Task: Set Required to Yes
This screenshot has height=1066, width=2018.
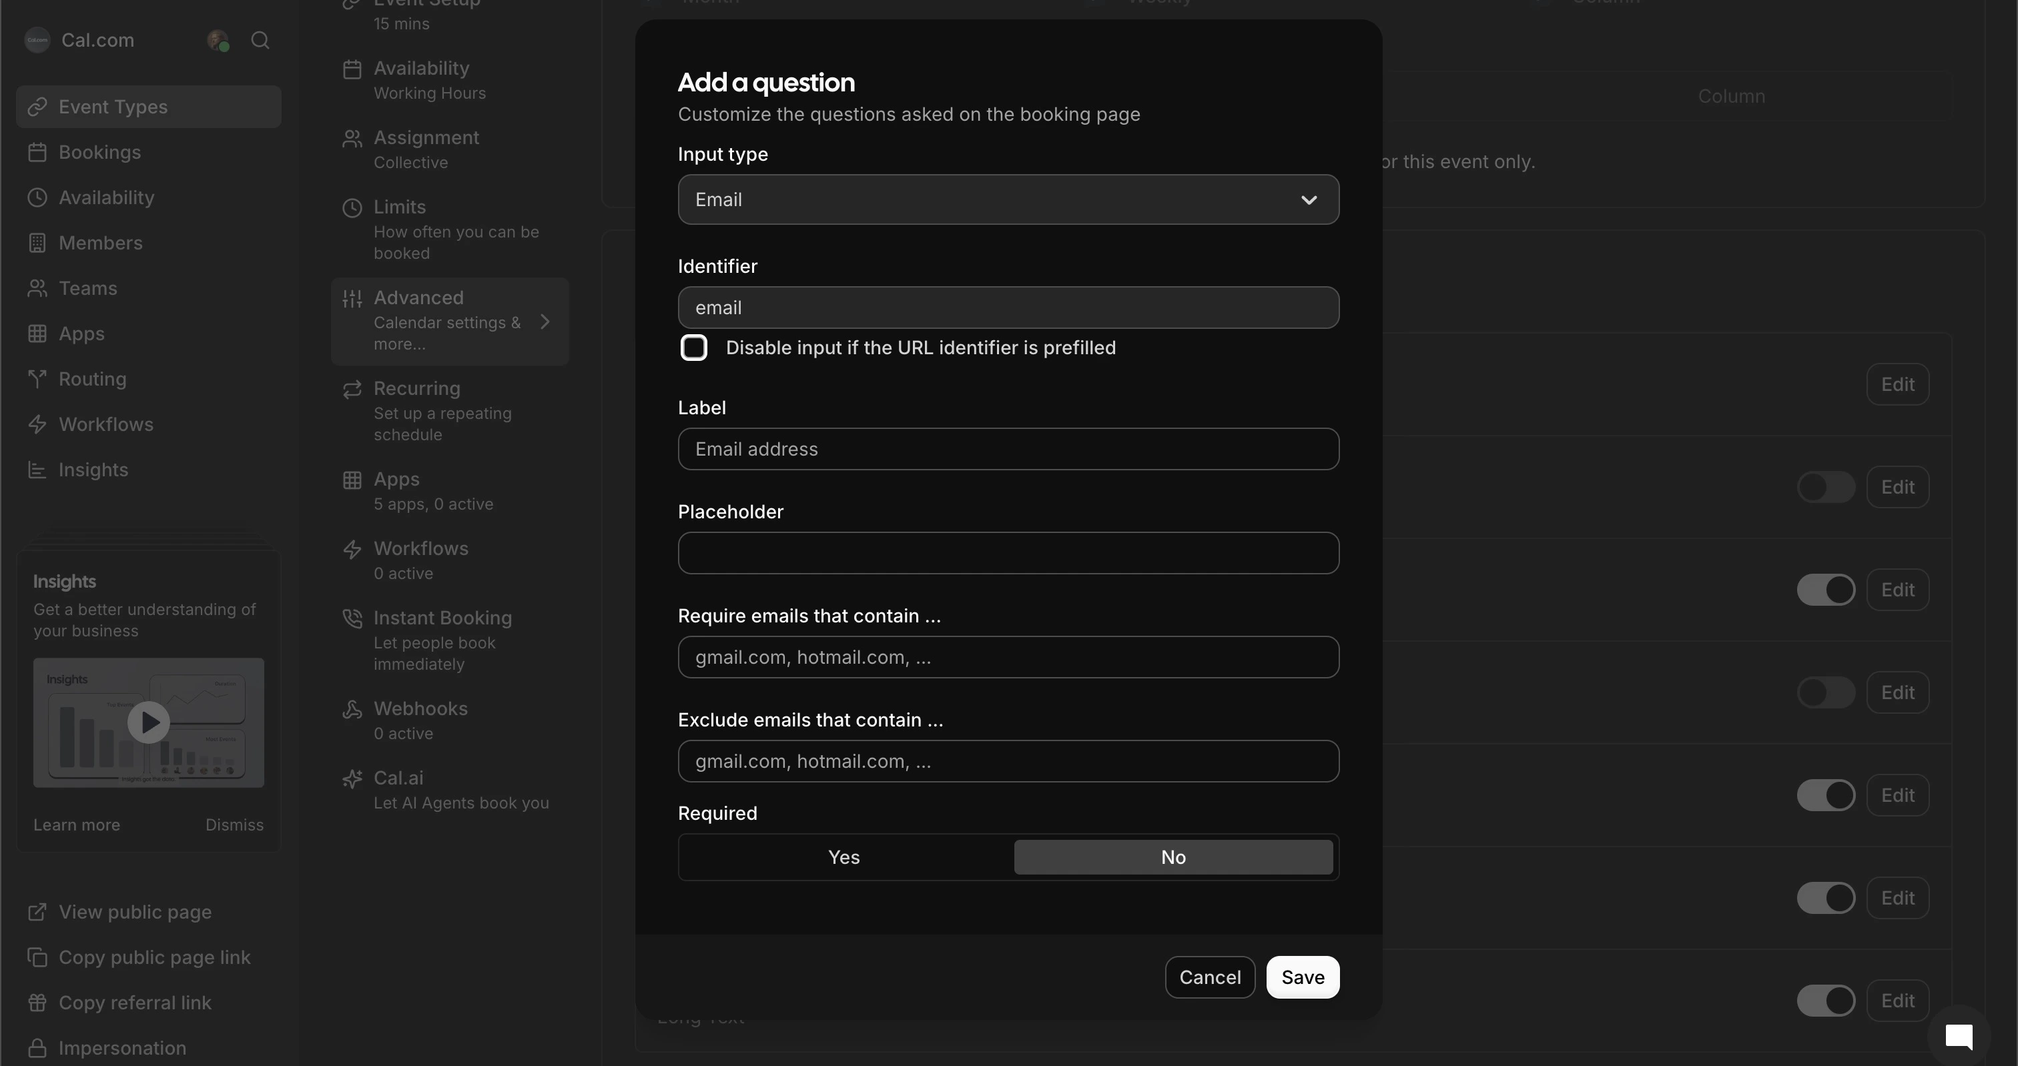Action: click(x=844, y=857)
